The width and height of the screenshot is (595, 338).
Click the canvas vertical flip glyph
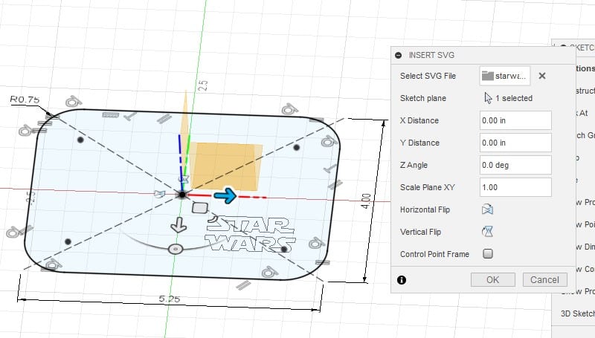coord(184,179)
